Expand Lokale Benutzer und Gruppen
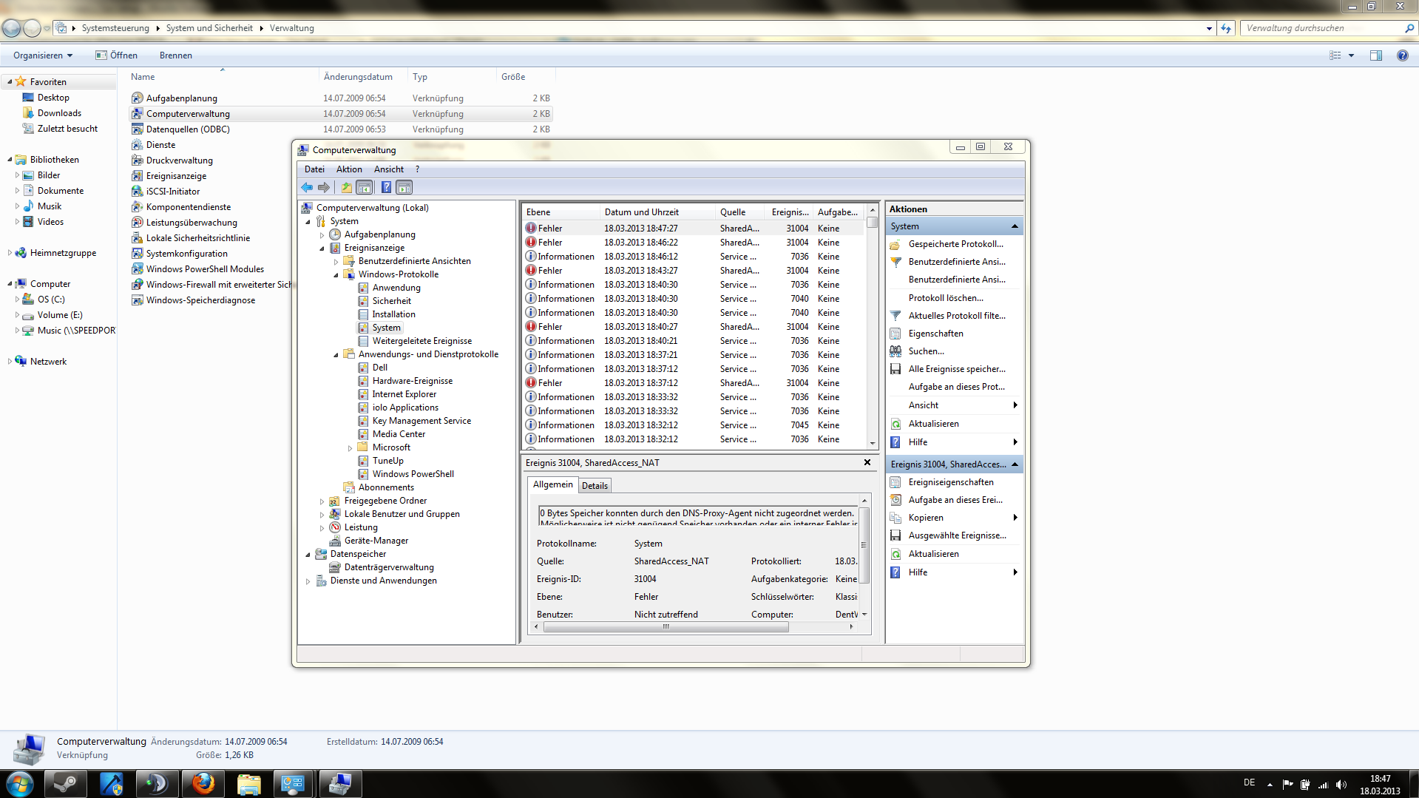This screenshot has width=1419, height=798. (x=322, y=515)
